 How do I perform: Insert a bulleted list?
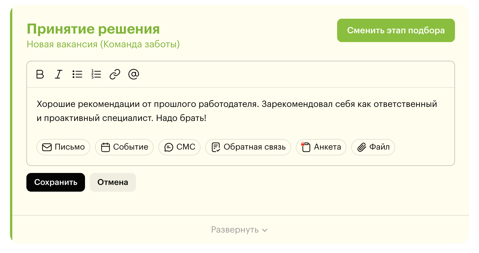[x=77, y=74]
